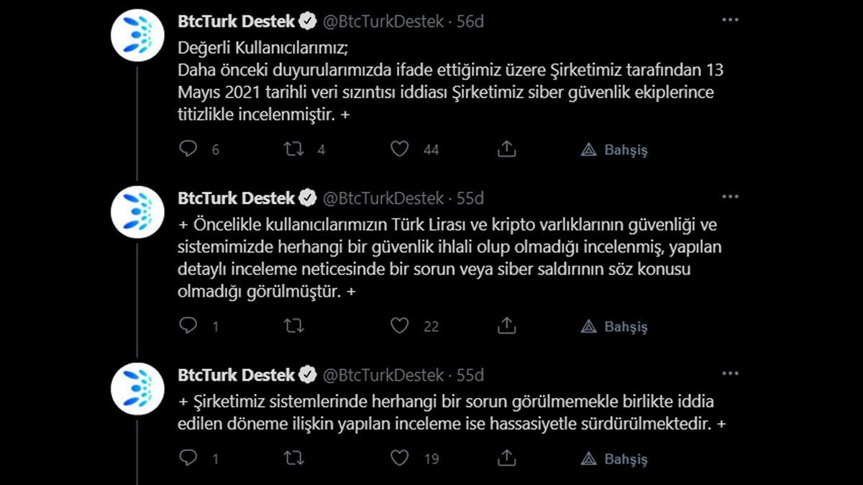The width and height of the screenshot is (863, 485).
Task: Open more options menu on the first tweet
Action: coord(731,19)
